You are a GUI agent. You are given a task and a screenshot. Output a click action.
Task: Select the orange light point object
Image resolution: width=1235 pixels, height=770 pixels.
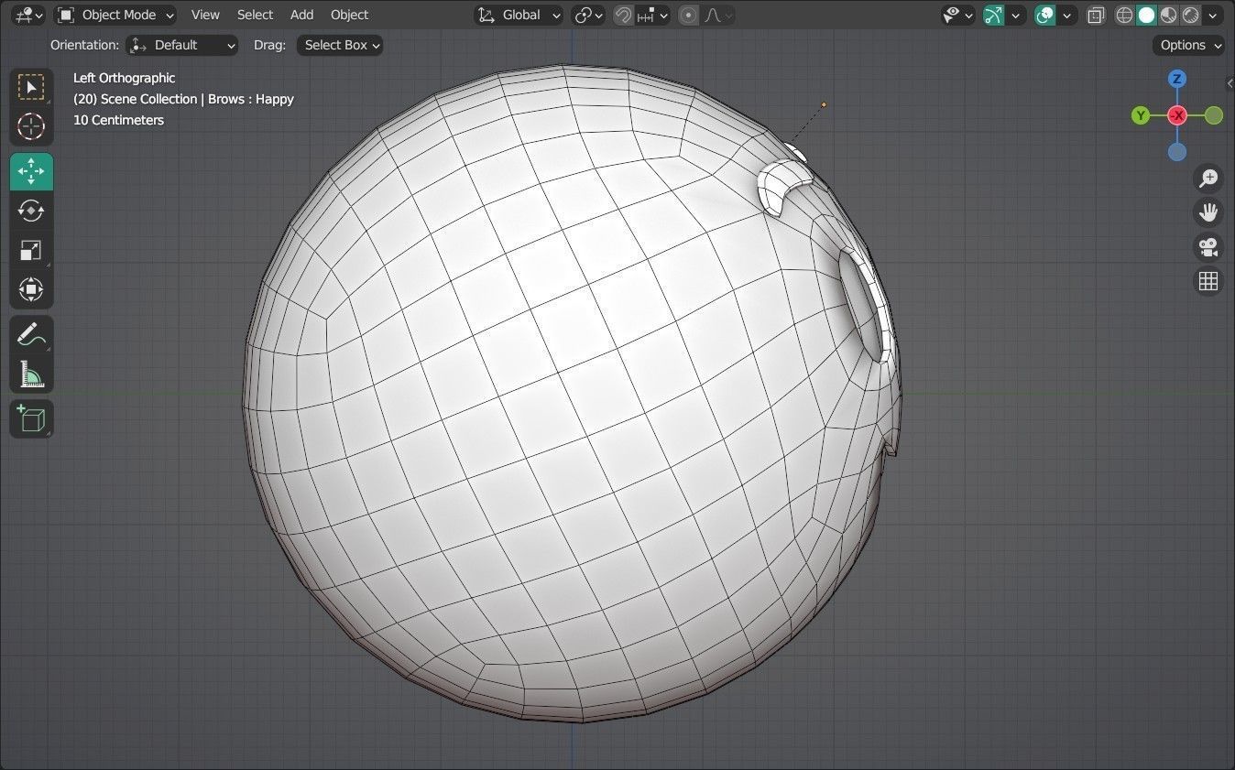pos(824,104)
